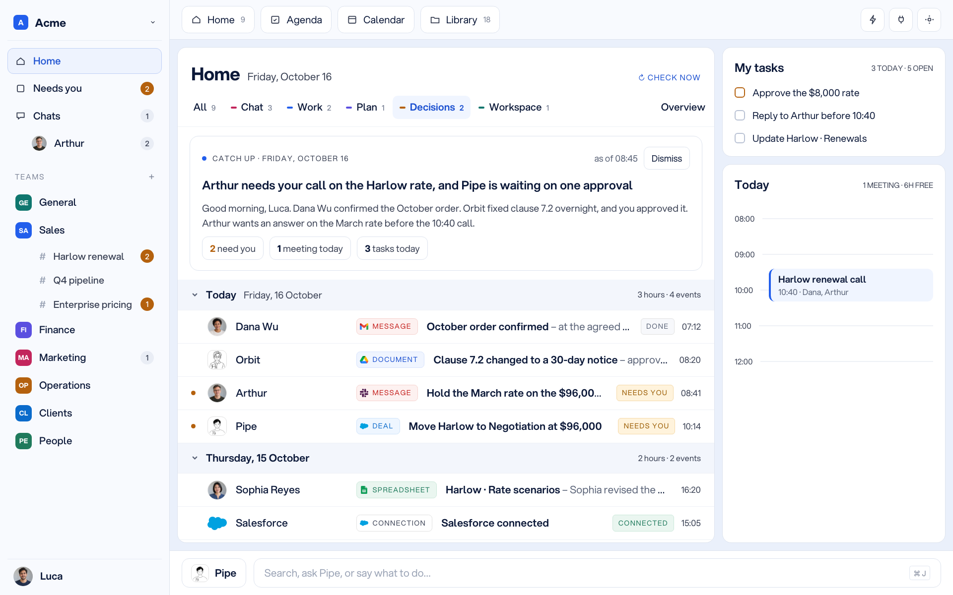Image resolution: width=953 pixels, height=595 pixels.
Task: Open the Calendar tab
Action: tap(376, 20)
